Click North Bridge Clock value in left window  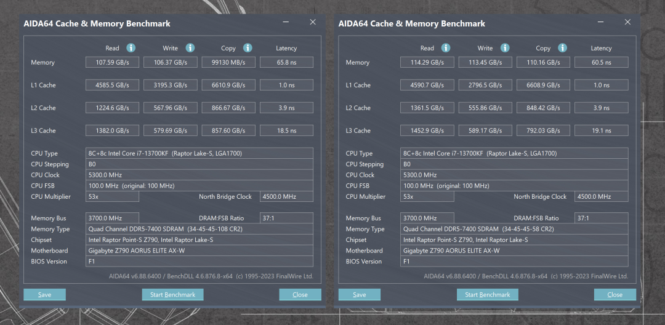pos(286,196)
